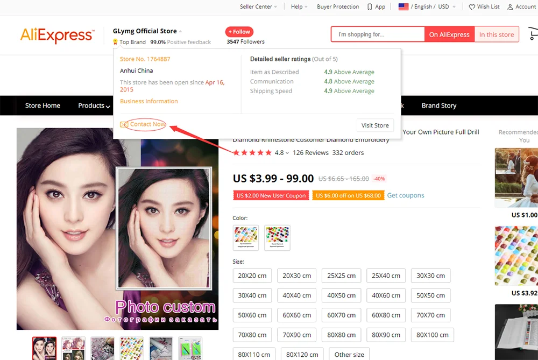Click the Contact Now envelope icon
This screenshot has width=538, height=360.
124,124
